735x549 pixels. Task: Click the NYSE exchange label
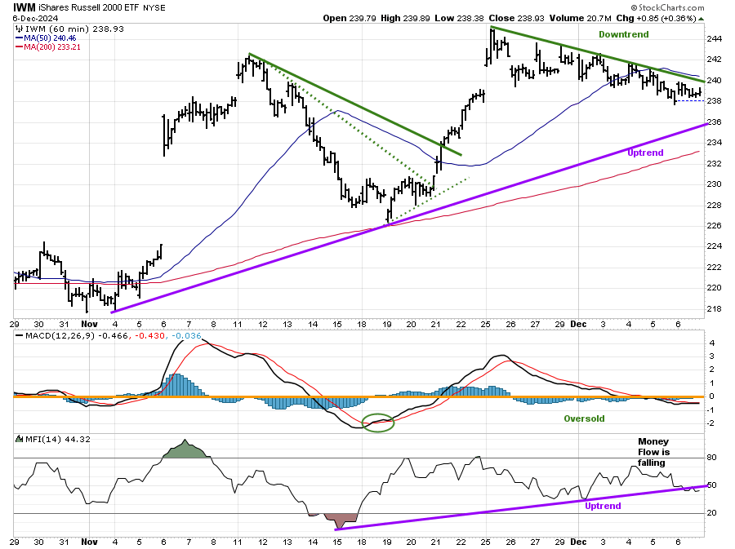[154, 8]
